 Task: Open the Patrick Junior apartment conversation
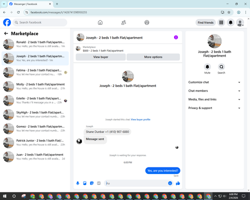tap(35, 142)
